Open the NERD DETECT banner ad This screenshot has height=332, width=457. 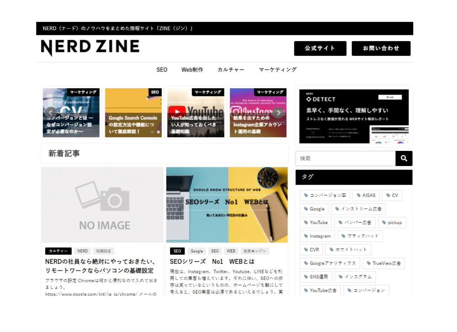click(x=354, y=116)
